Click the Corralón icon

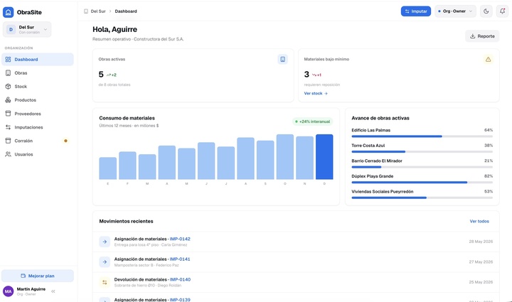8,141
